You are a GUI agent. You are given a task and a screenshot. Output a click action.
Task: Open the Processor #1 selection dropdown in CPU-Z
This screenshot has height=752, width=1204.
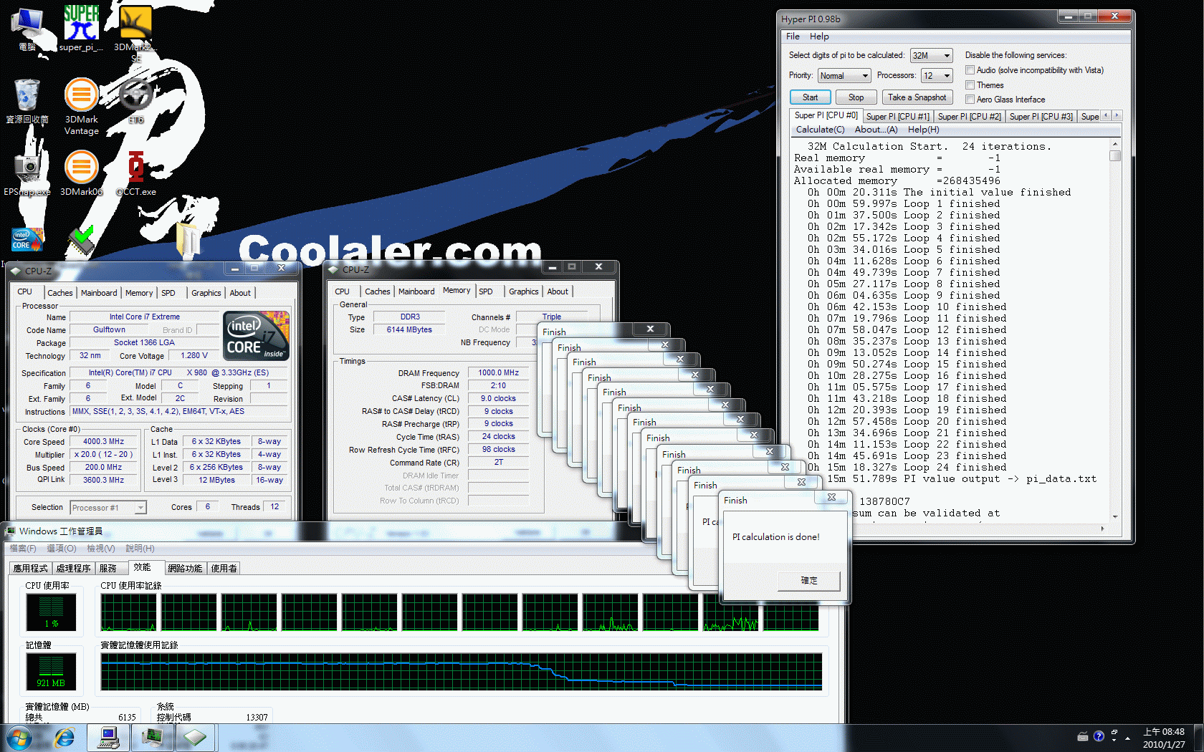[x=108, y=508]
